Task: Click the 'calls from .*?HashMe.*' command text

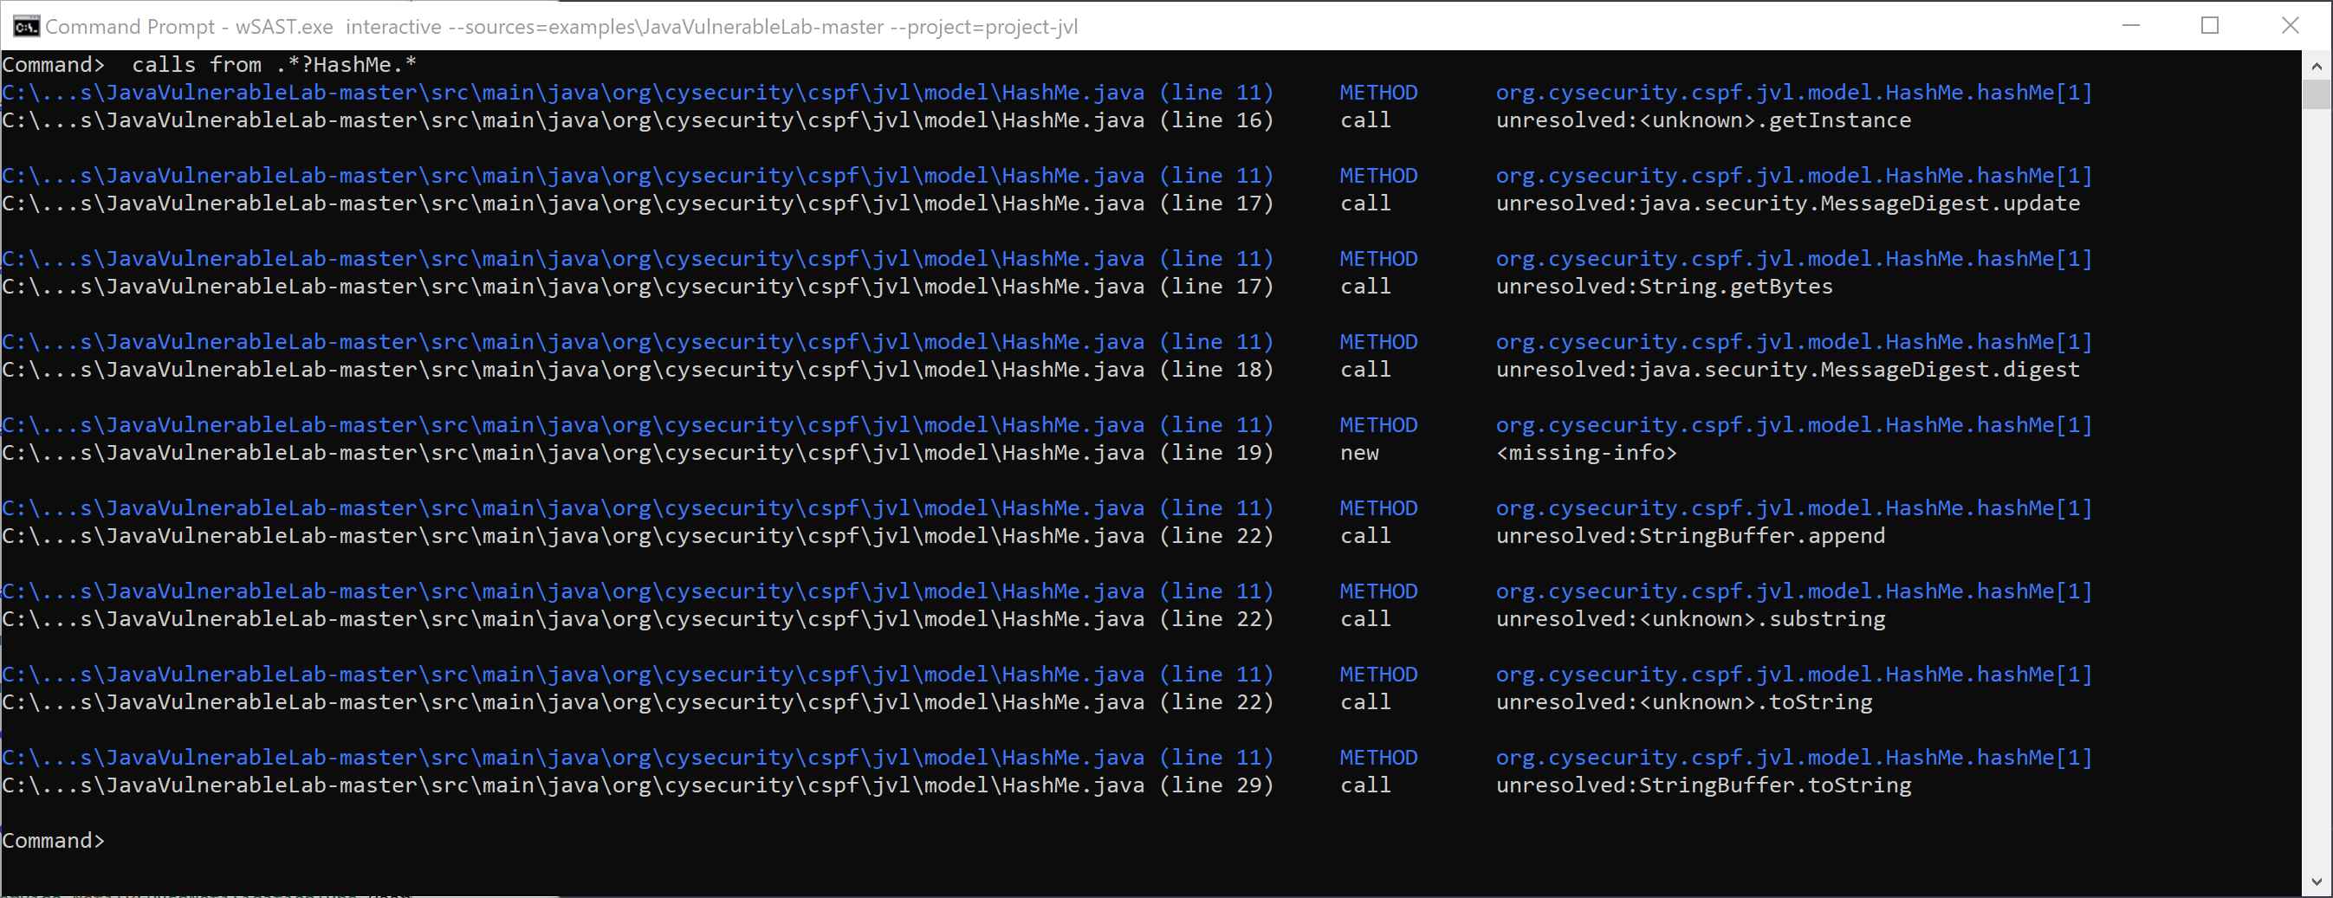Action: point(274,64)
